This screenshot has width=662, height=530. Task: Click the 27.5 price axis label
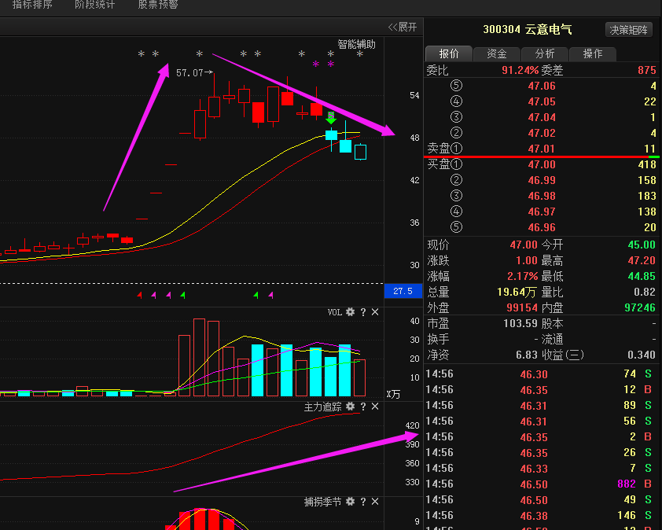(x=403, y=292)
